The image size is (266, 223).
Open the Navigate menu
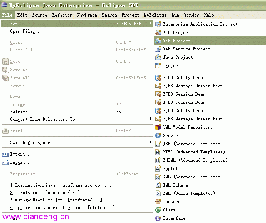87,15
